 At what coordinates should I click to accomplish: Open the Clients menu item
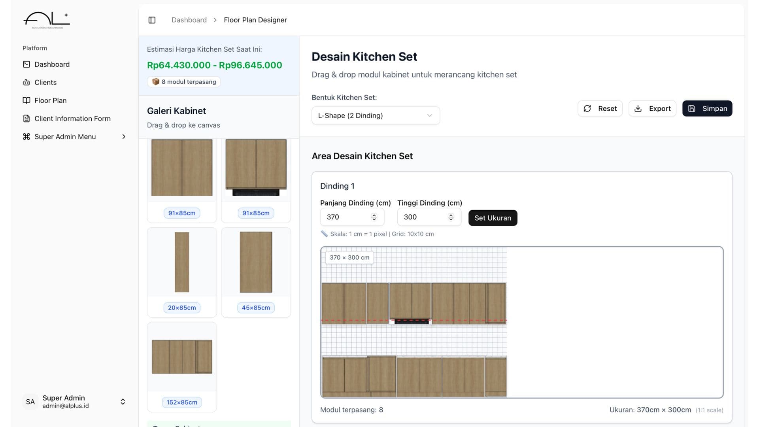tap(45, 82)
